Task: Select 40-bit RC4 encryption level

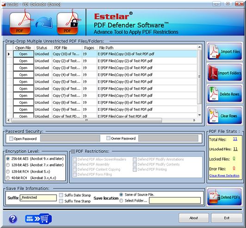Action: click(x=8, y=178)
